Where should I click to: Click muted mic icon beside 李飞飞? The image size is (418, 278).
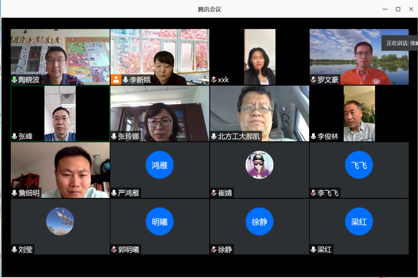pos(313,193)
